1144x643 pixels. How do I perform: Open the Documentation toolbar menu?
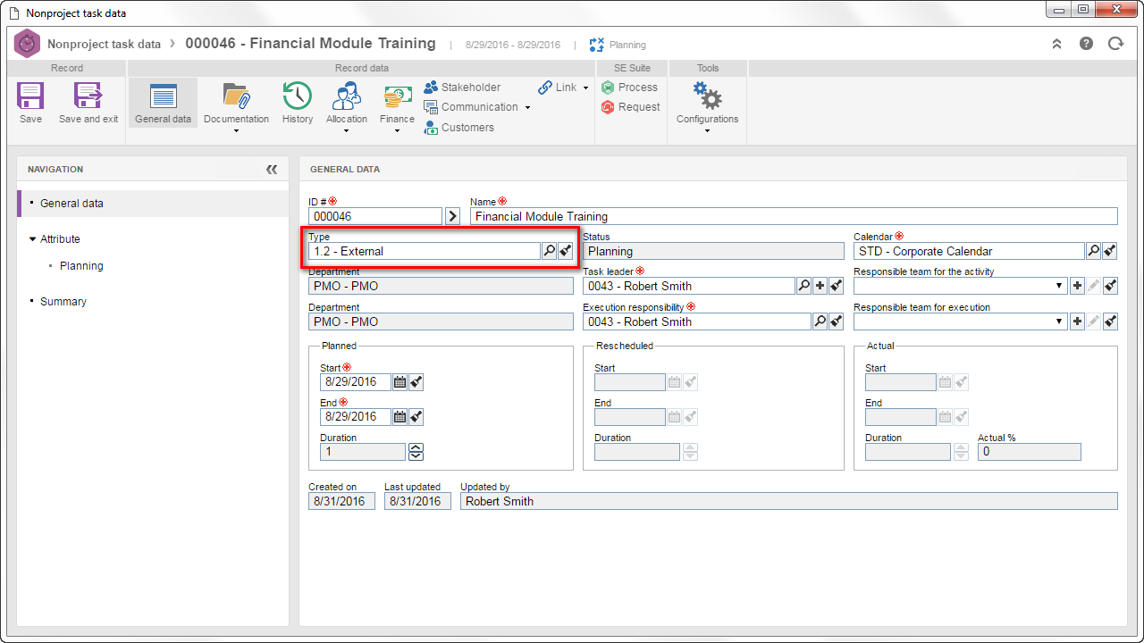(236, 107)
